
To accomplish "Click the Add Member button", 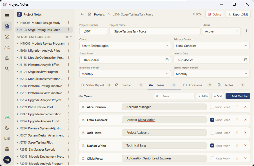I will 238,96.
